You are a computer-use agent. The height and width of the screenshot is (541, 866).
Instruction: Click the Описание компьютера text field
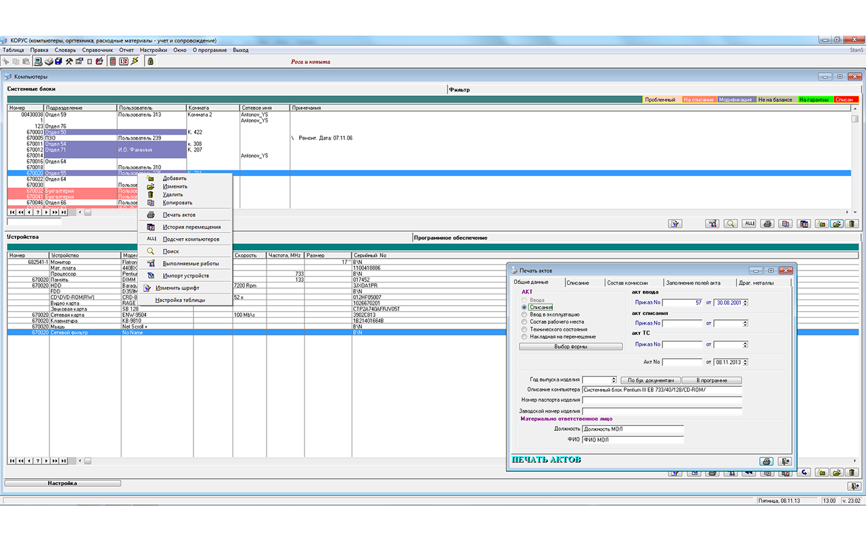pos(662,390)
